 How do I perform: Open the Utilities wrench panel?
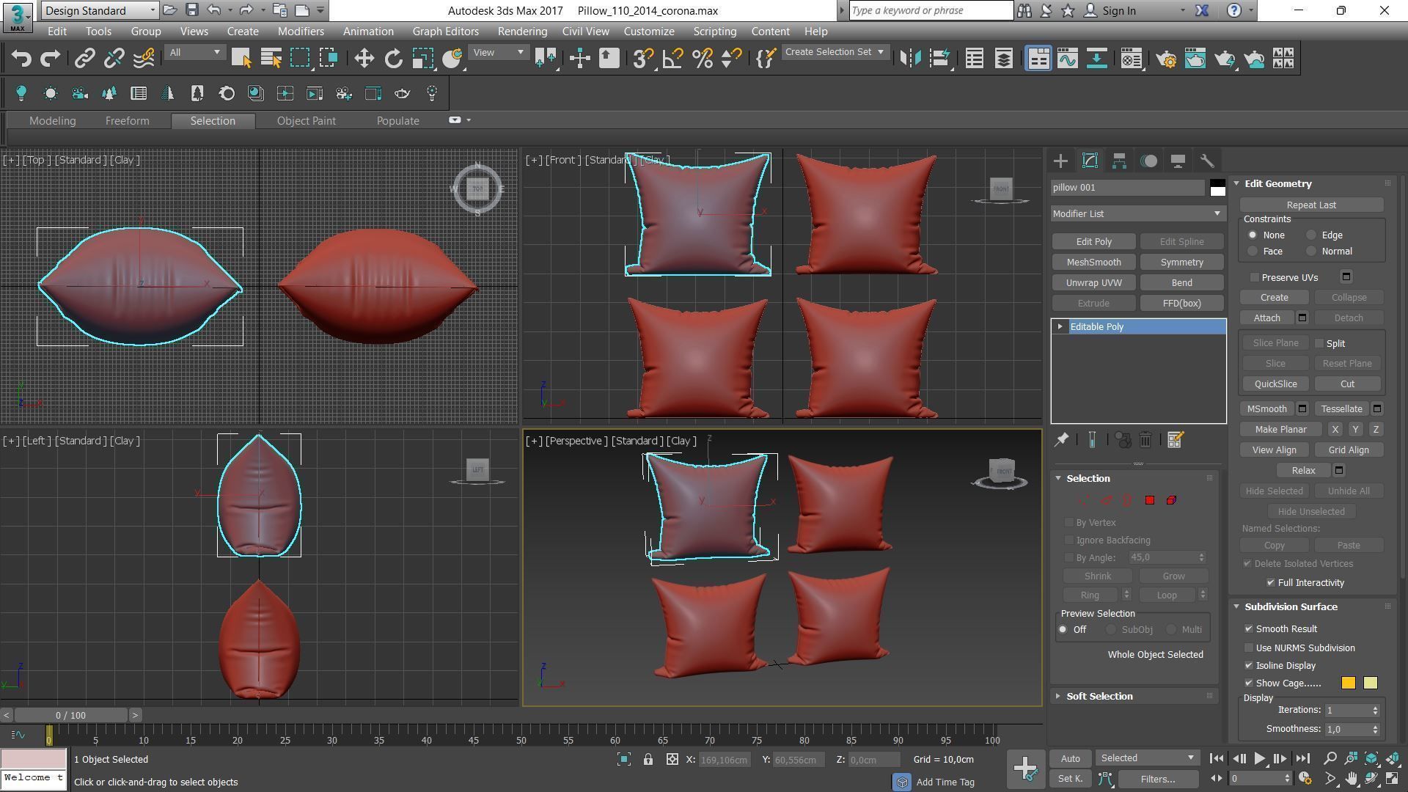coord(1207,161)
